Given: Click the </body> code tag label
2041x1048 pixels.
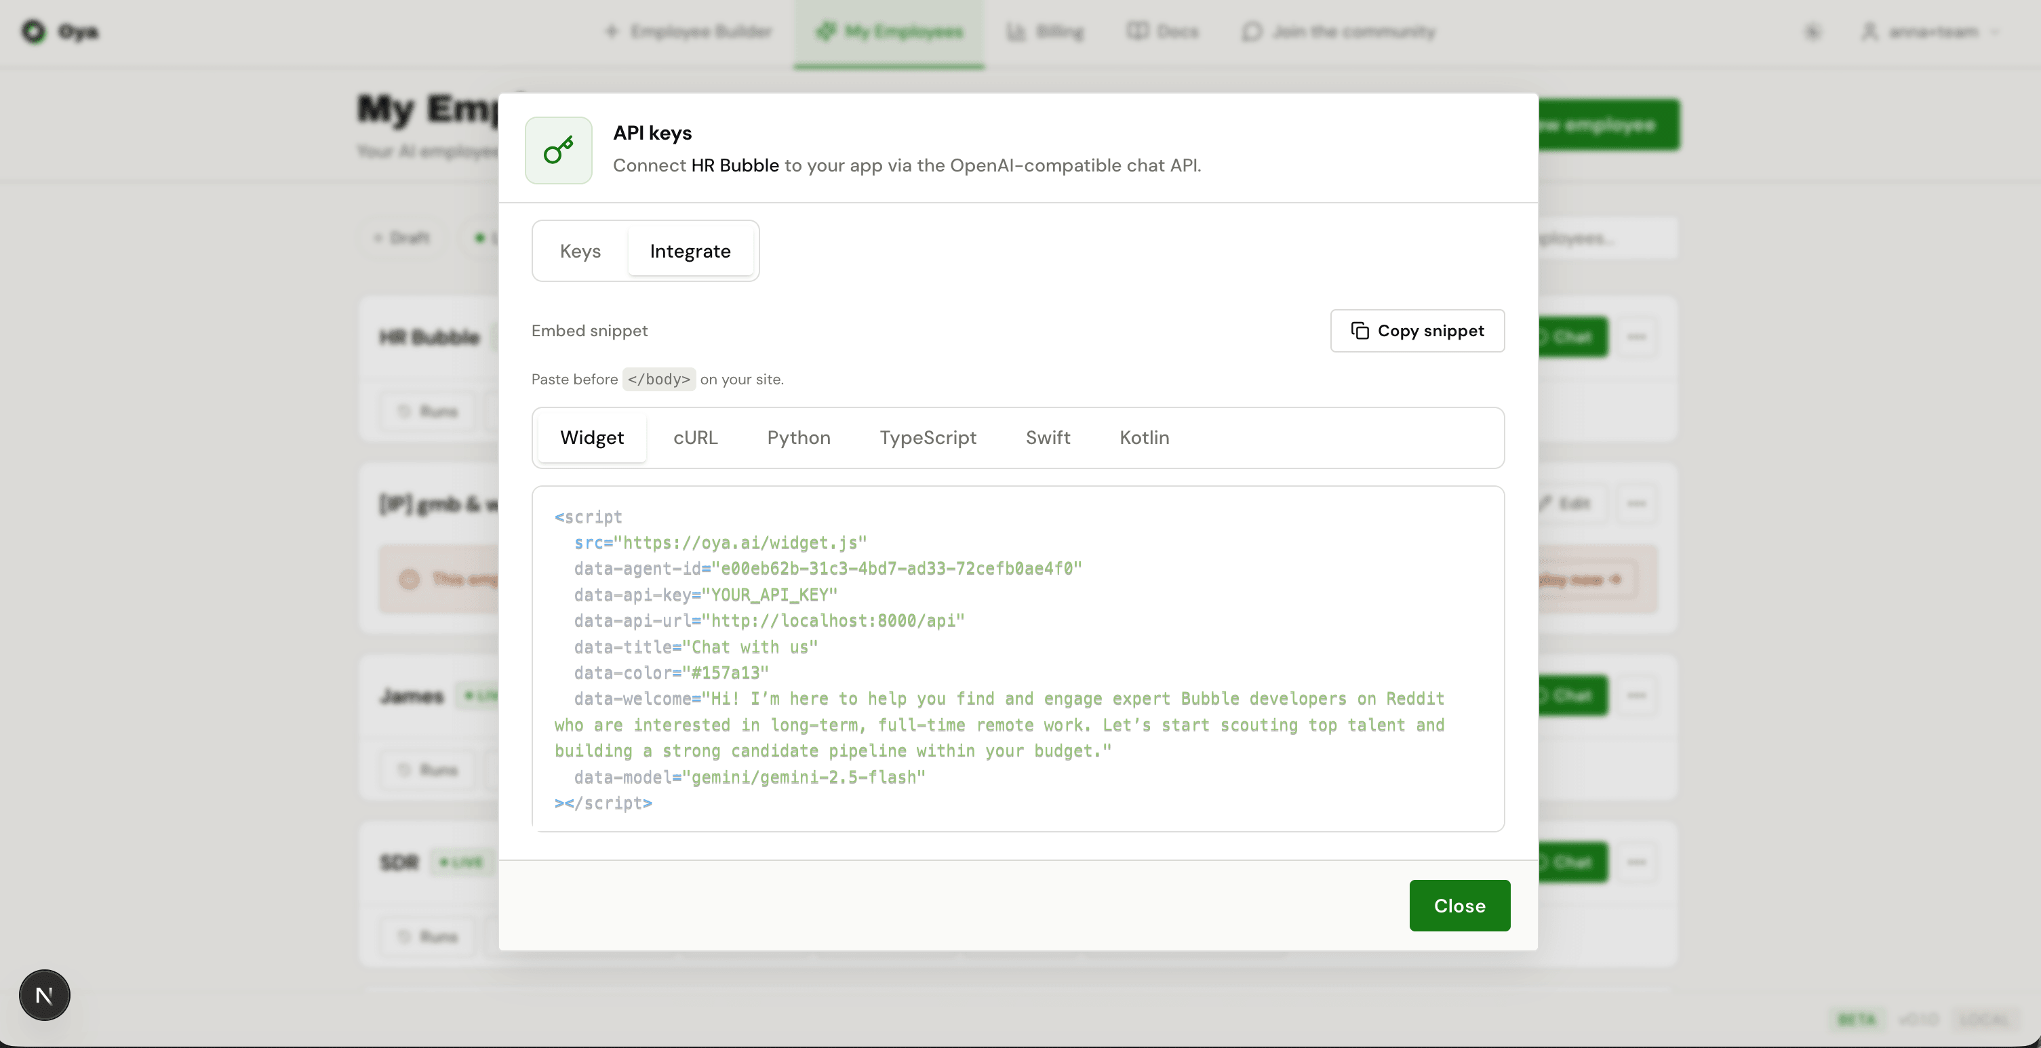Looking at the screenshot, I should [x=658, y=380].
